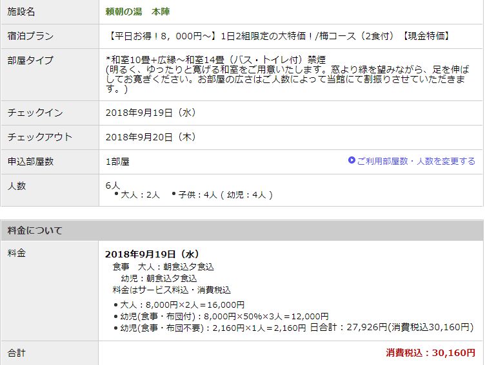Viewport: 485px width, 365px height.
Task: Click the 6人 guest count value
Action: coord(113,185)
